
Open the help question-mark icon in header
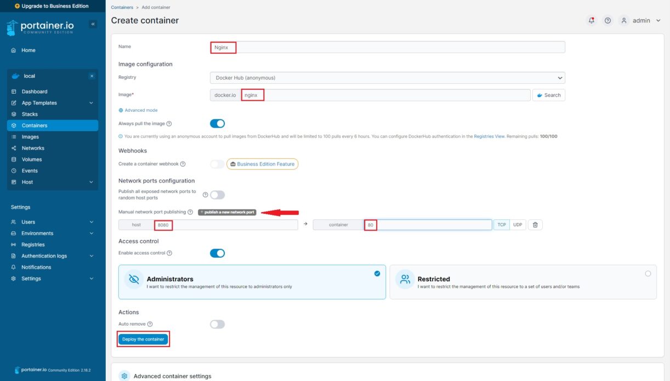click(607, 21)
